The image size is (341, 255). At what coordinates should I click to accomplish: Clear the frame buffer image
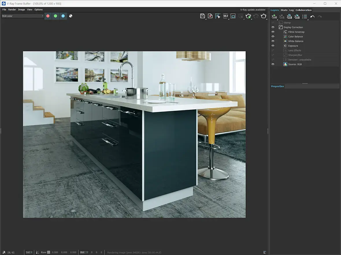tap(210, 16)
